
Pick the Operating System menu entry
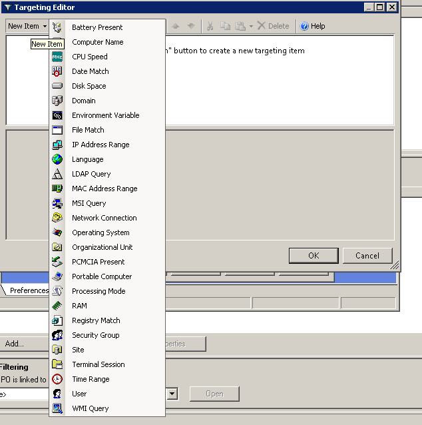[x=107, y=232]
